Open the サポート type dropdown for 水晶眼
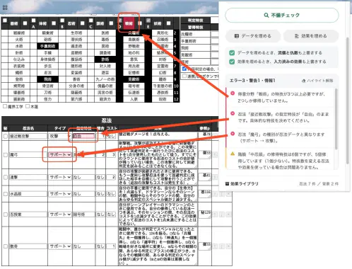Image resolution: width=352 pixels, height=269 pixels. (x=60, y=194)
